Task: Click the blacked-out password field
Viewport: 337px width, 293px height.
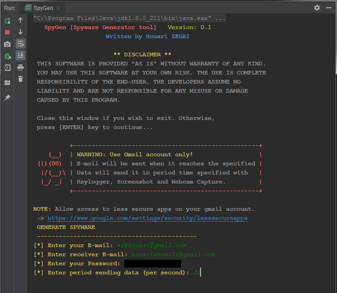Action: (x=152, y=263)
